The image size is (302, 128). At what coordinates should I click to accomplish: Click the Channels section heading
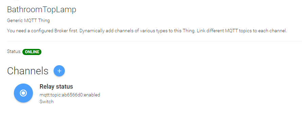(27, 71)
